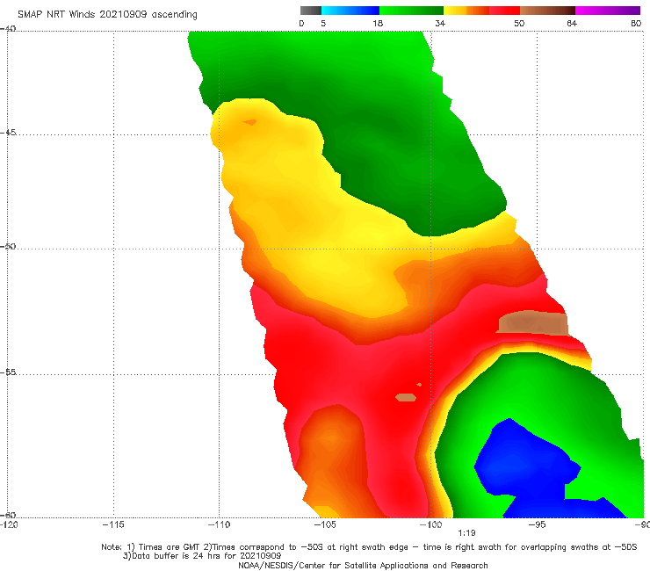
Task: Click the swath time label '1:19'
Action: coord(466,533)
